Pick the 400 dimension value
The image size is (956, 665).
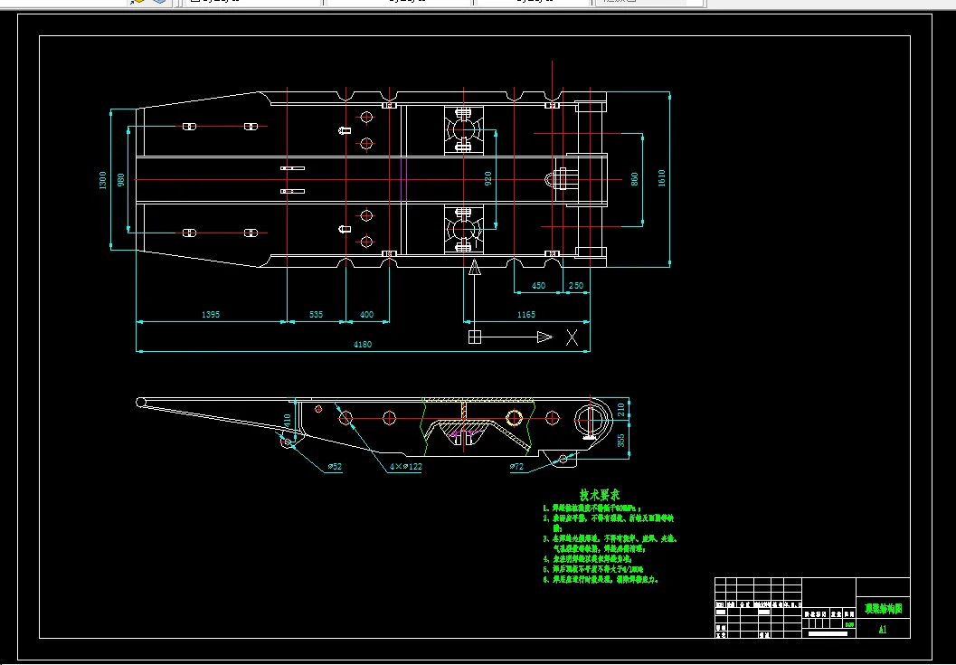(x=366, y=315)
